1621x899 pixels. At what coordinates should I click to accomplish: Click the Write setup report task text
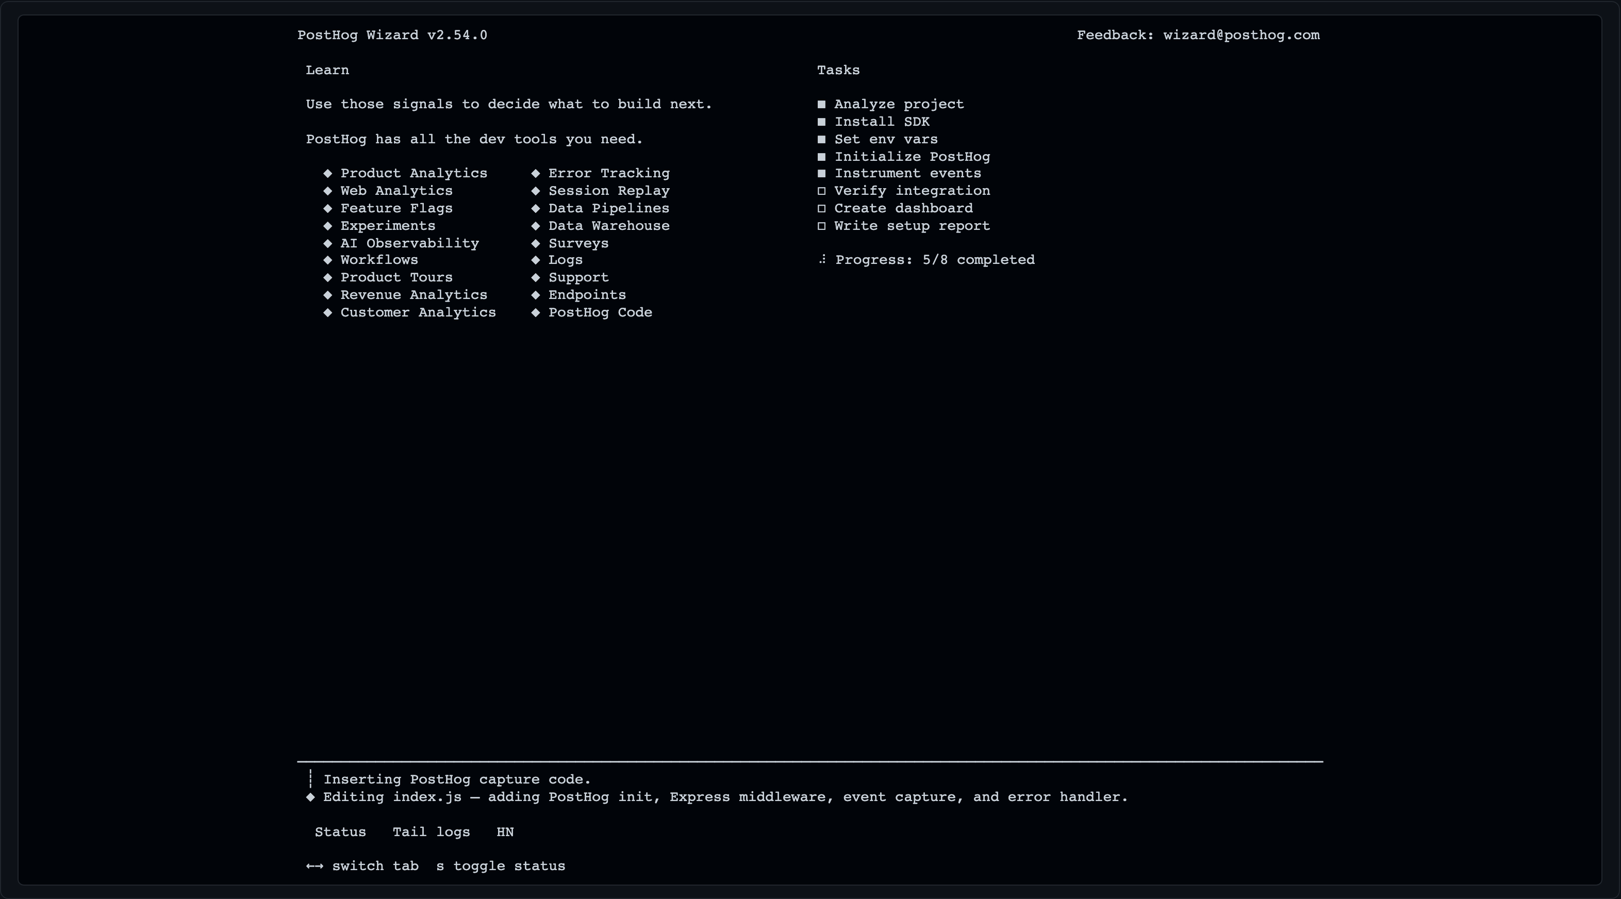tap(912, 226)
